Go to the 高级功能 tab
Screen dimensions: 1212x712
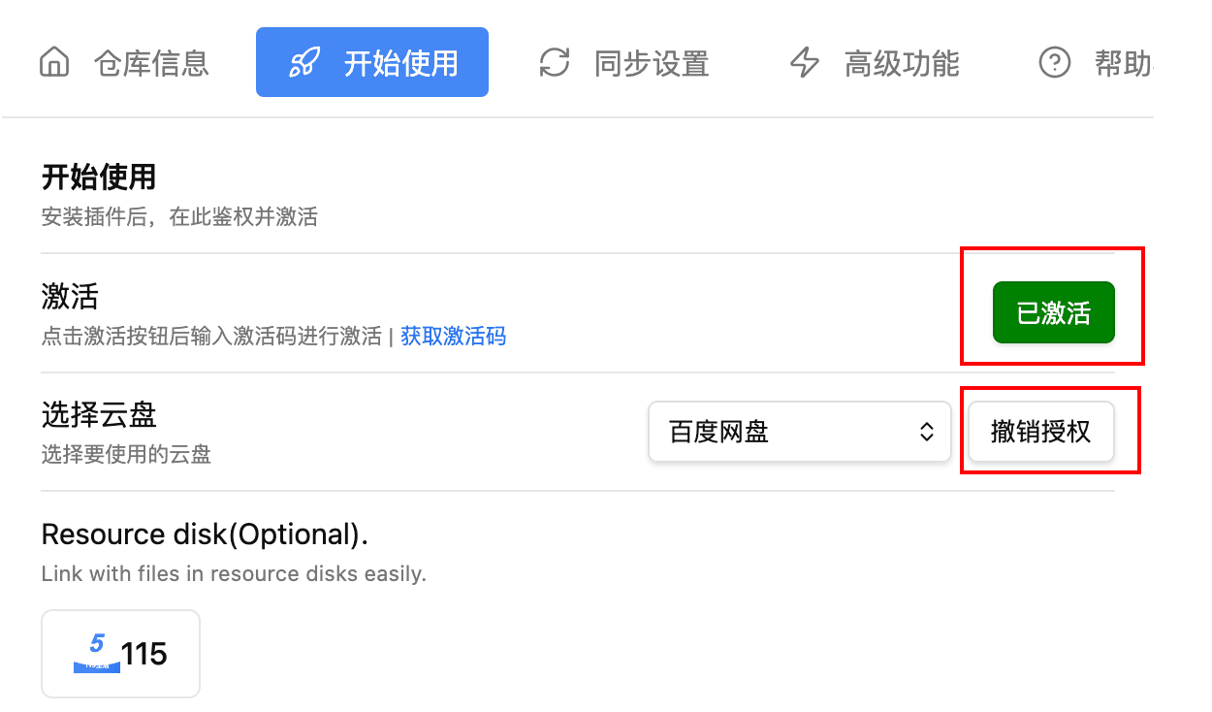click(902, 64)
